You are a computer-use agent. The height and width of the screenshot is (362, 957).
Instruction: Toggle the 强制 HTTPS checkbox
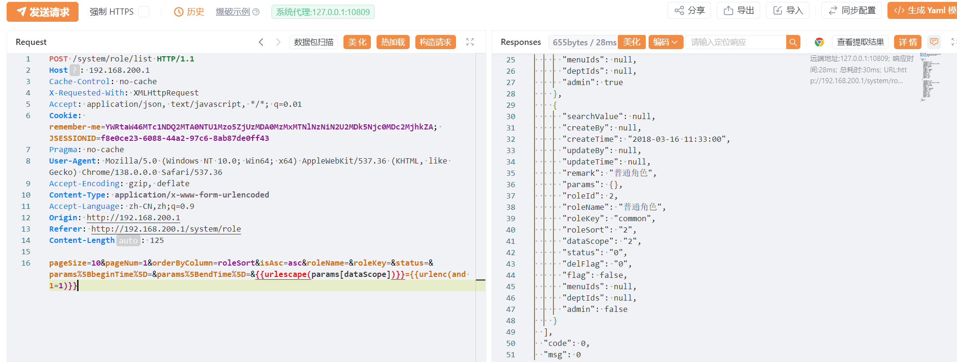[x=144, y=12]
